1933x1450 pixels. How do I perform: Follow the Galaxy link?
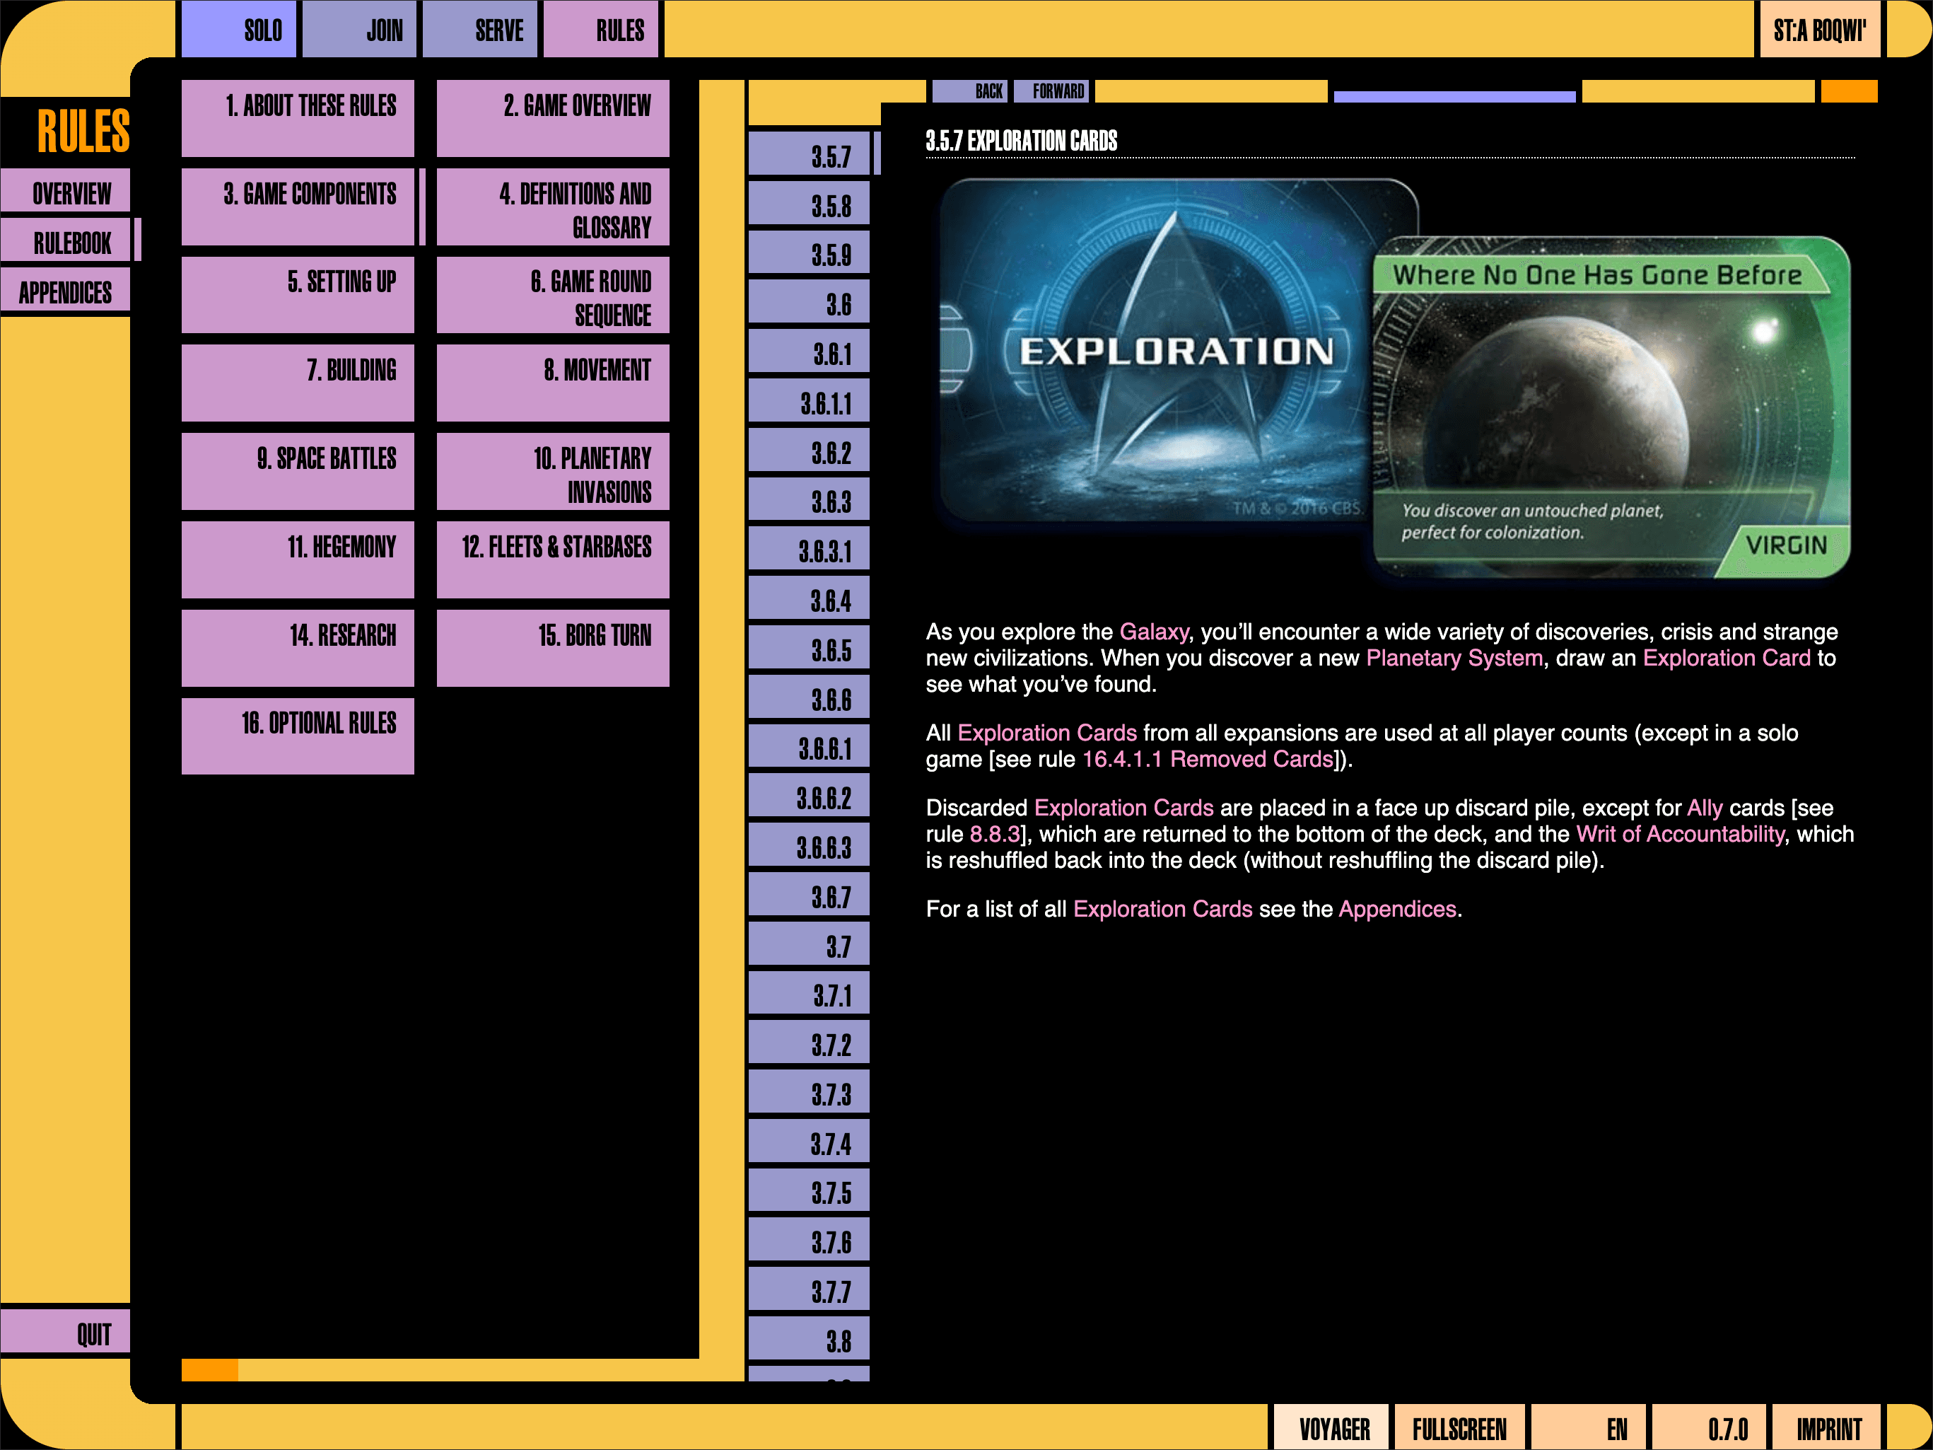1154,632
